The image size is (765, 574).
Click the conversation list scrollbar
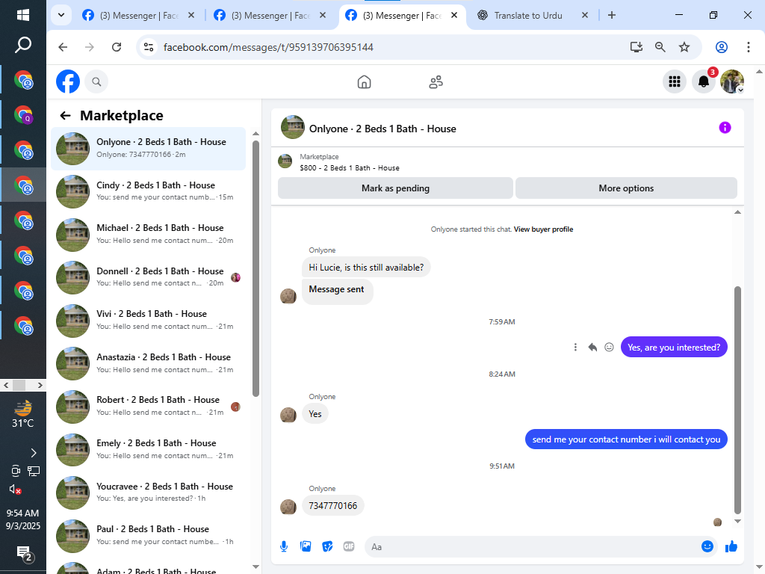255,268
